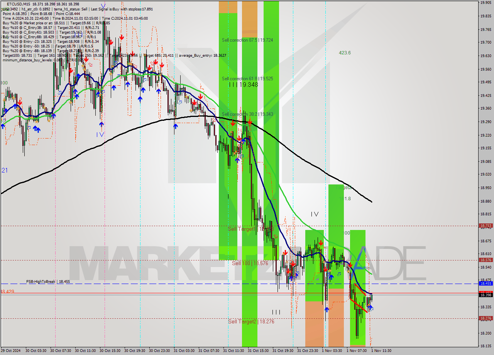This screenshot has height=355, width=494.
Task: Select the orange 18.429 level label
Action: (x=7, y=292)
